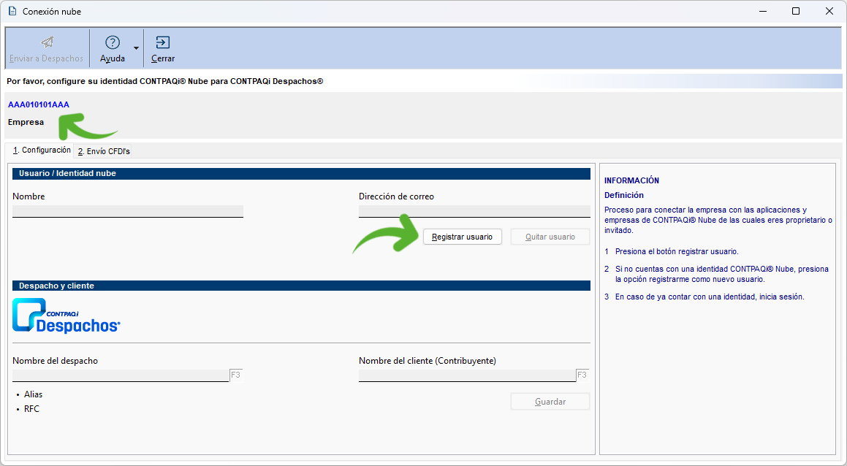Maximize the Conexión nube window
The height and width of the screenshot is (466, 847).
click(796, 11)
